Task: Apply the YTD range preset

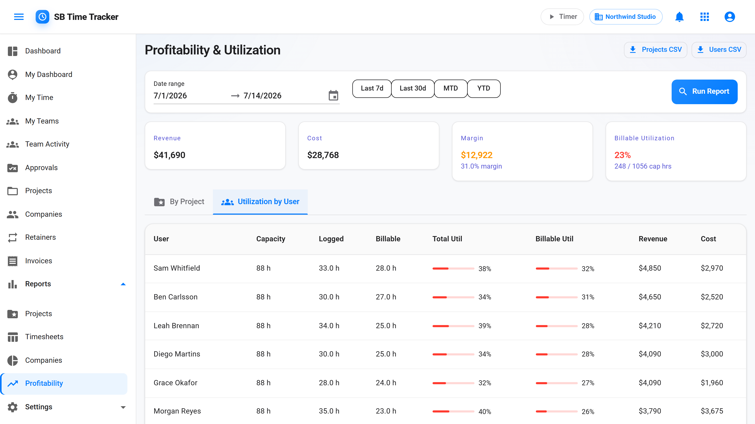Action: click(x=483, y=88)
